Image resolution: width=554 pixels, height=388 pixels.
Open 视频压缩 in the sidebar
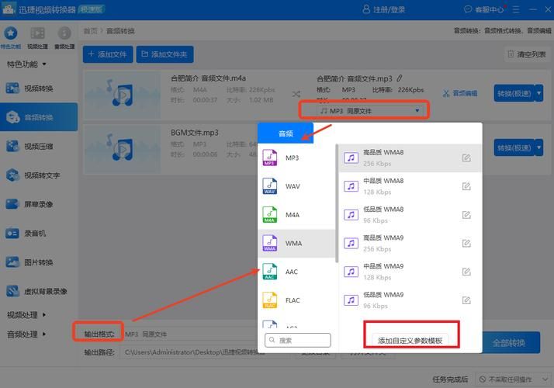(38, 147)
